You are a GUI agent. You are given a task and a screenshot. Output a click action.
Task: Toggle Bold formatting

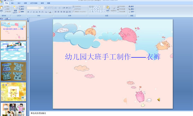click(x=28, y=12)
